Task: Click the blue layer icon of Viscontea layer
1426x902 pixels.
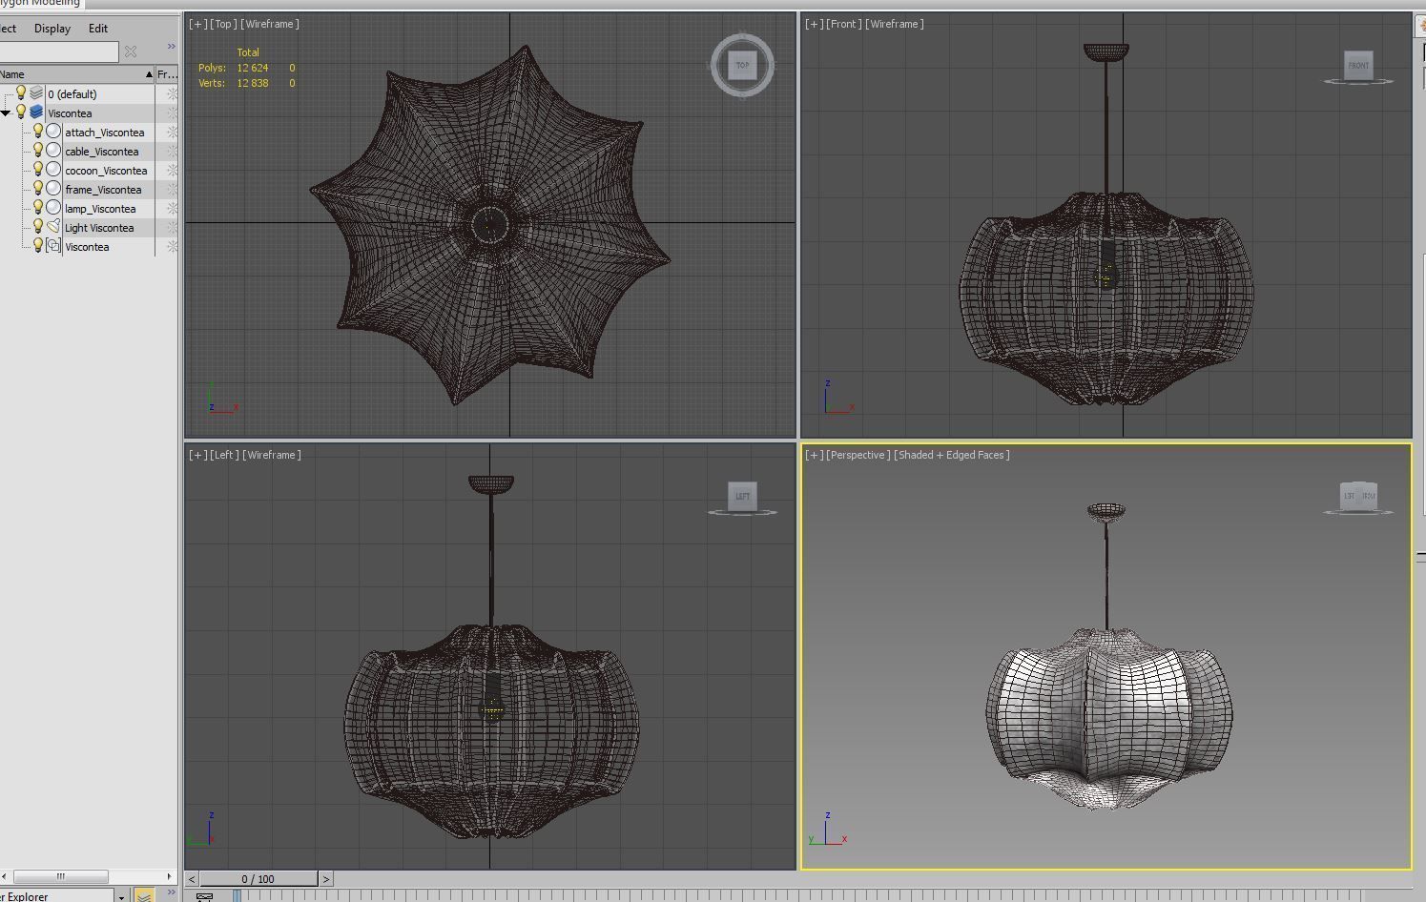Action: [36, 113]
